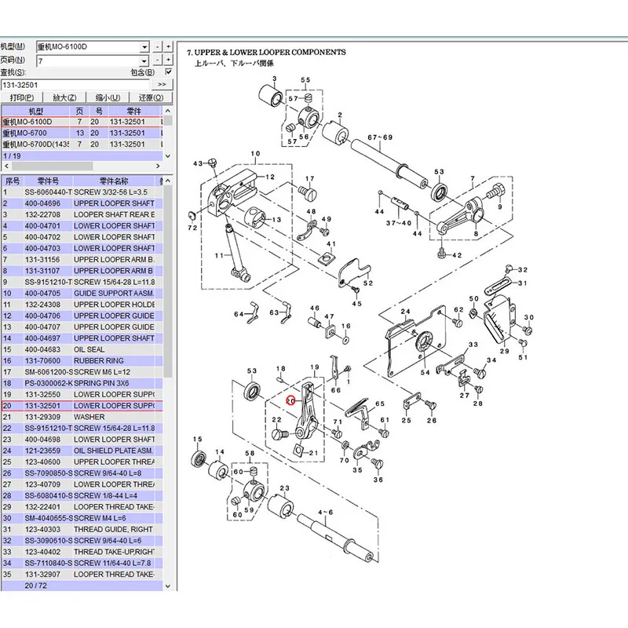
Task: Select row 24 OIL SHIELD PLATE ASM.
Action: 82,451
